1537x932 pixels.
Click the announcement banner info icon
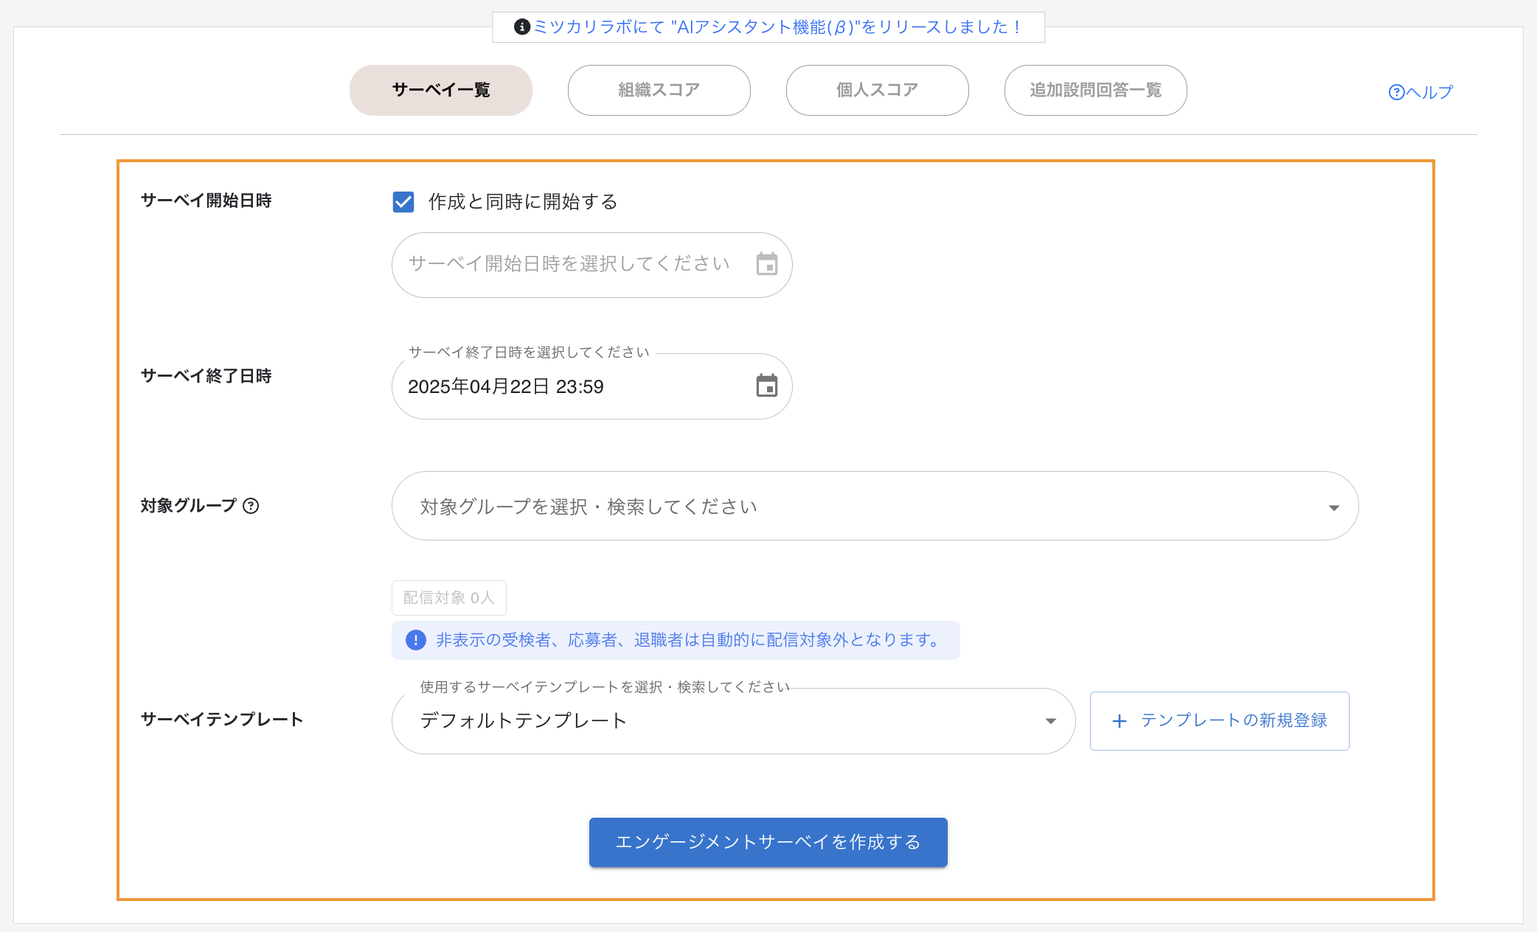[521, 27]
